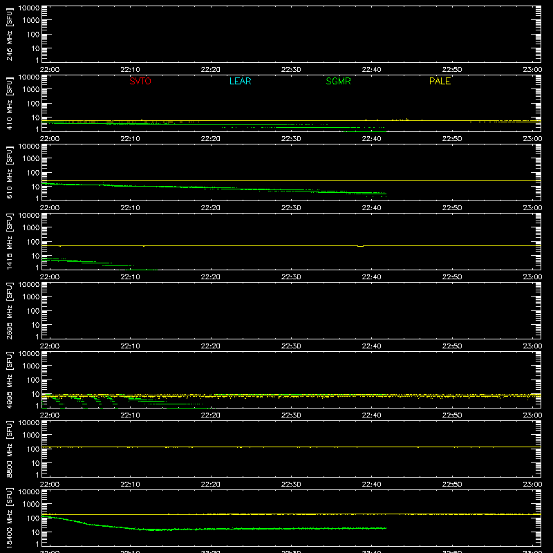Screen dimensions: 553x553
Task: Select the 2695 MHz [SFU] axis title
Action: (9, 311)
